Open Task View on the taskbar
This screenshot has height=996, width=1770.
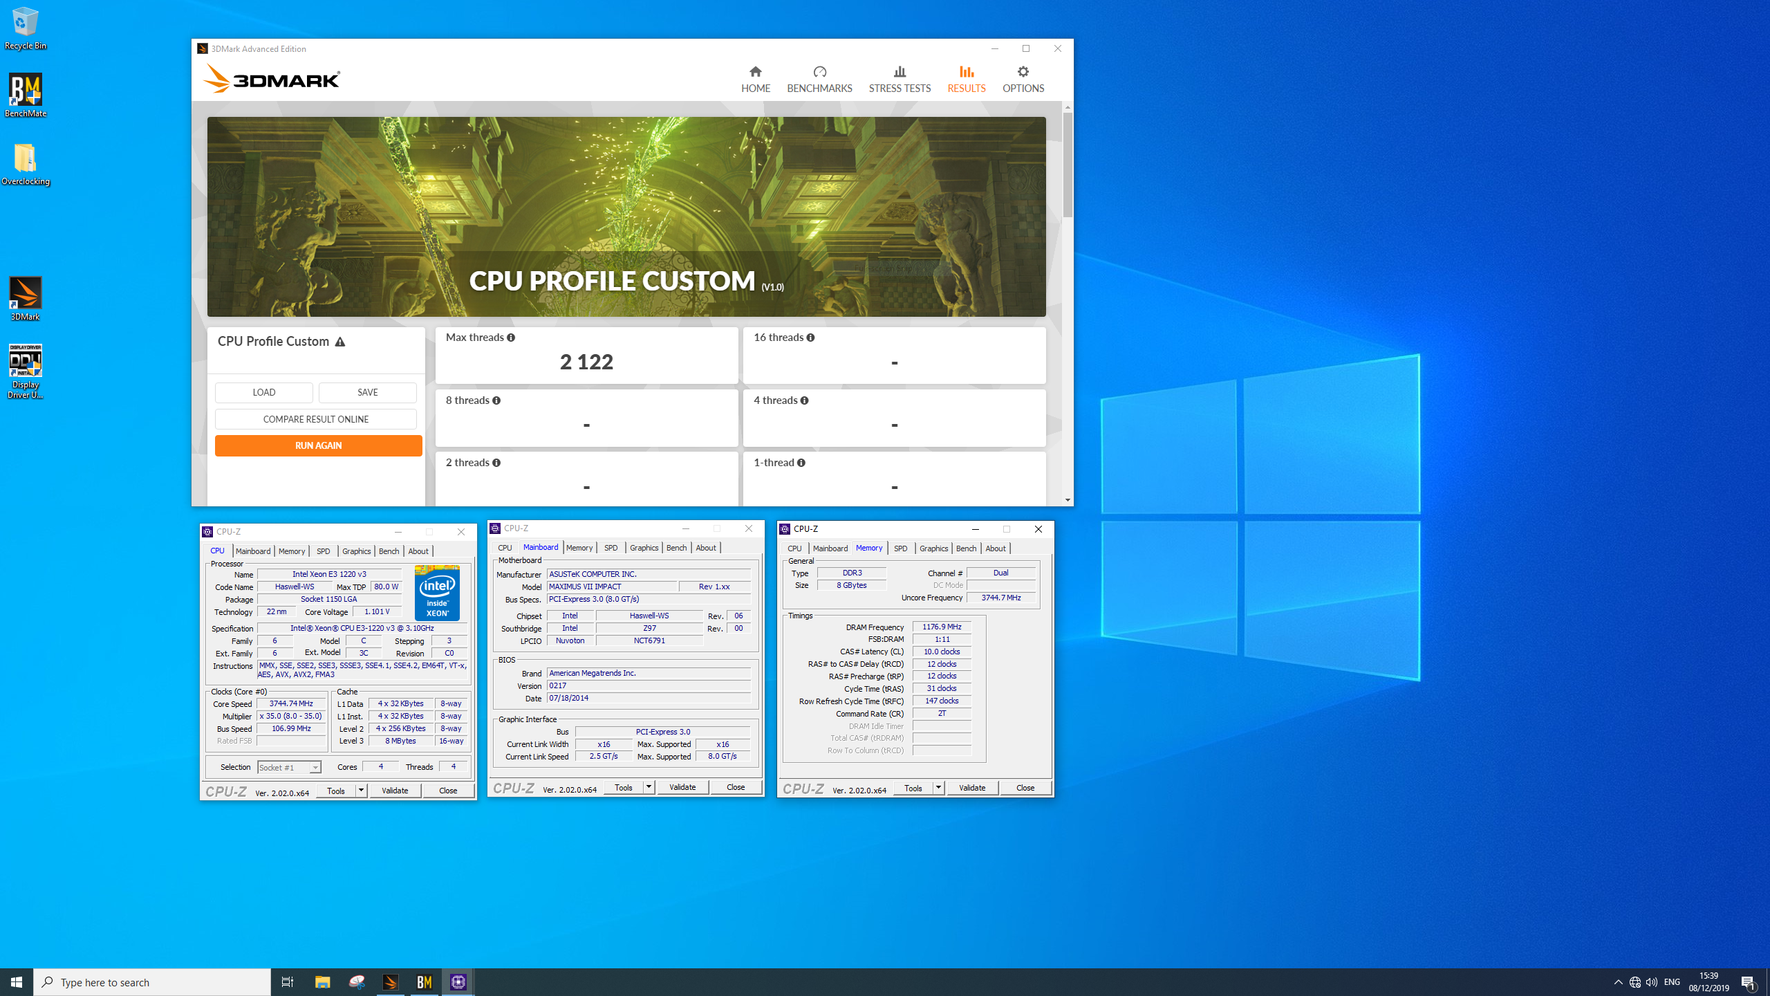click(288, 982)
